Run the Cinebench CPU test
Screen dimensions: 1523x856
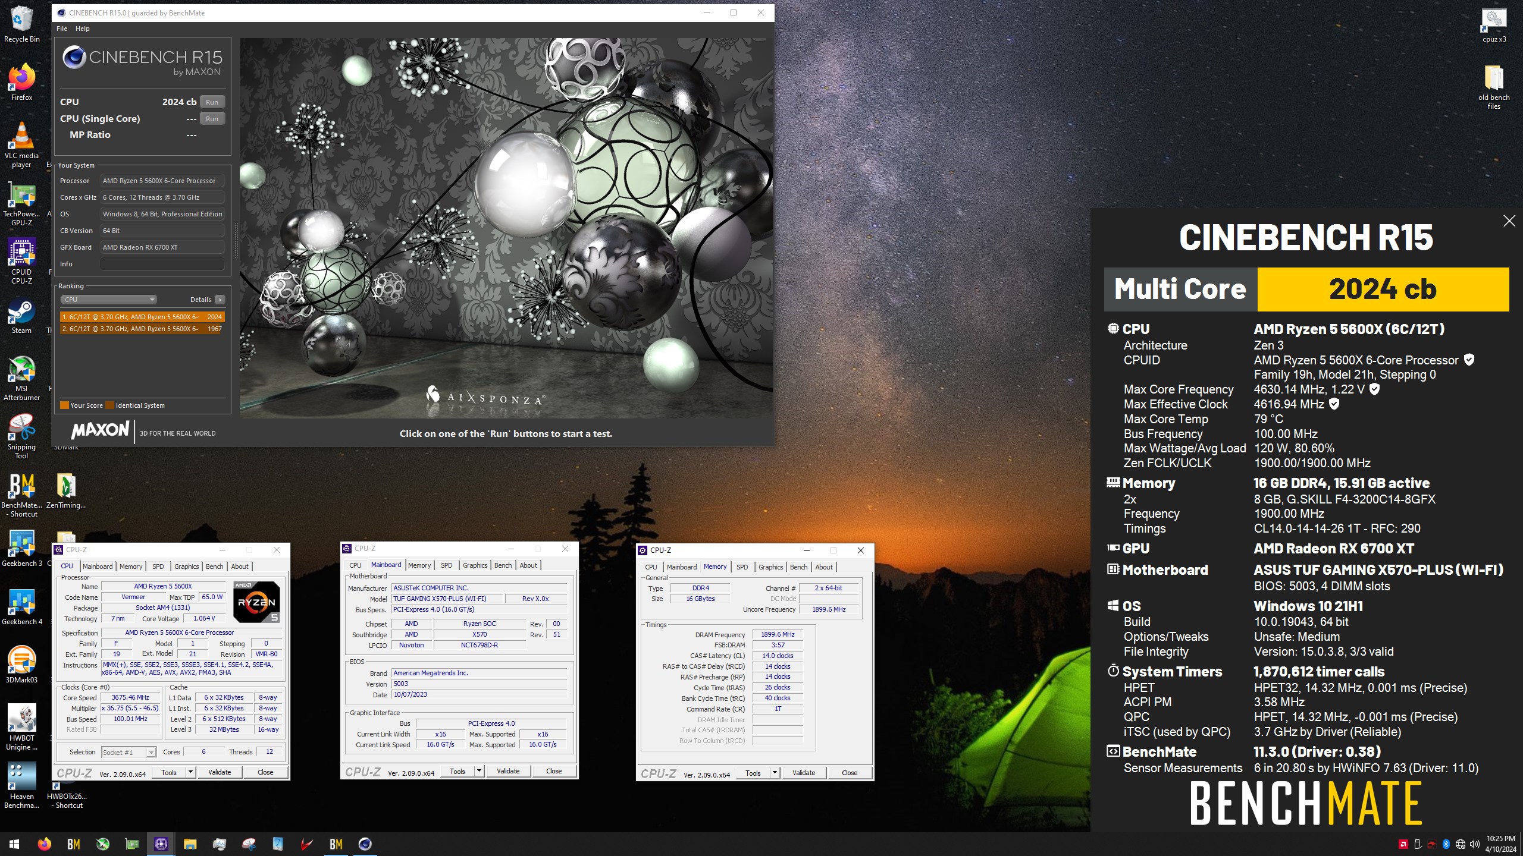(212, 102)
